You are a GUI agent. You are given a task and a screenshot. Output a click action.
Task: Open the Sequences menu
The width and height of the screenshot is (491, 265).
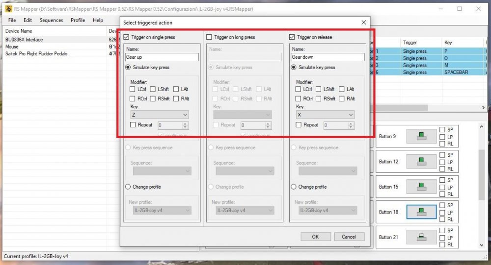(x=51, y=20)
